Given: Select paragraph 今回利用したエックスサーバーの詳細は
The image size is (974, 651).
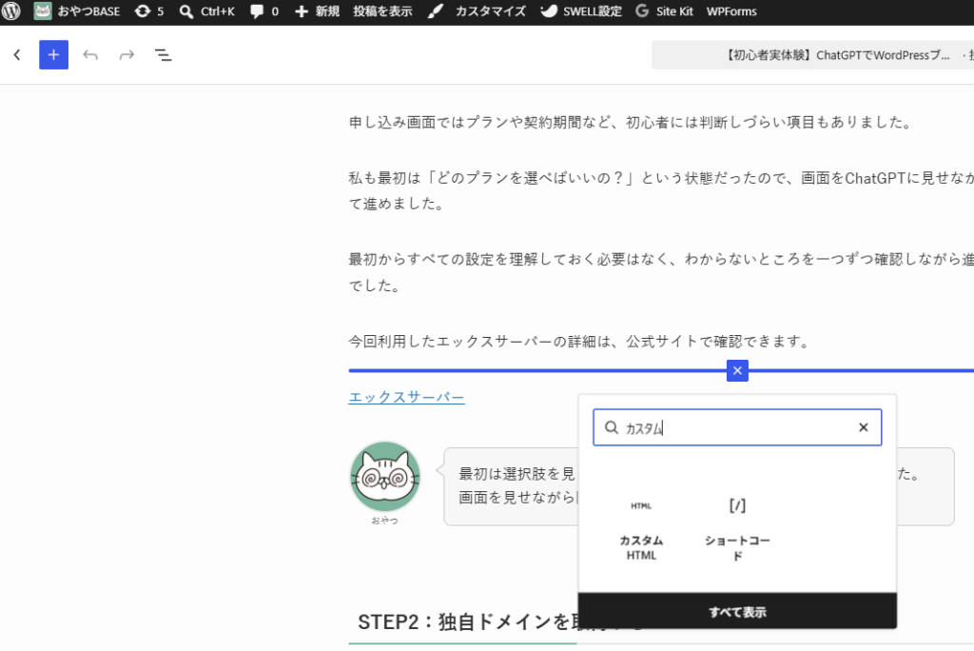Looking at the screenshot, I should coord(581,342).
